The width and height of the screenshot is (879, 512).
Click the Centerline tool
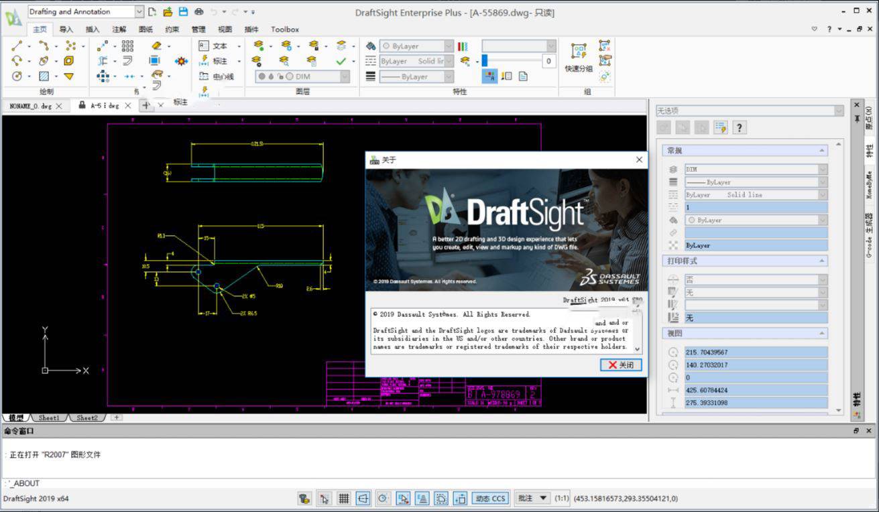coord(217,76)
